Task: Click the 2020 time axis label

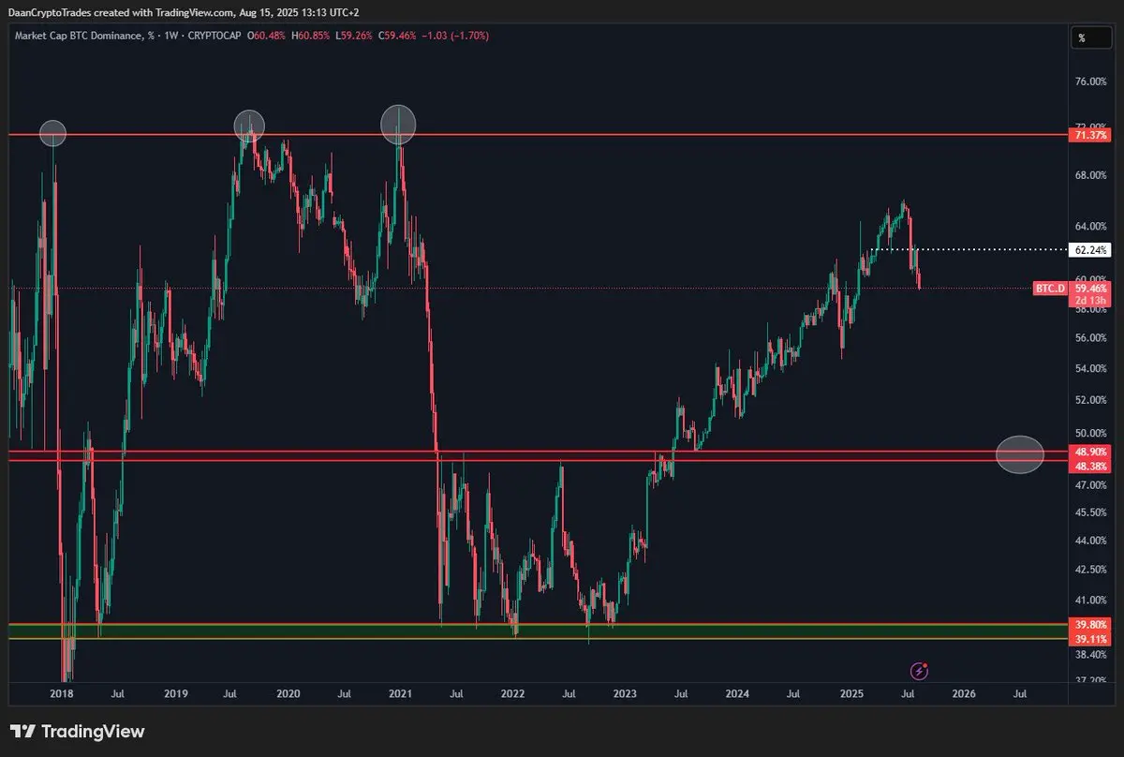Action: coord(288,694)
